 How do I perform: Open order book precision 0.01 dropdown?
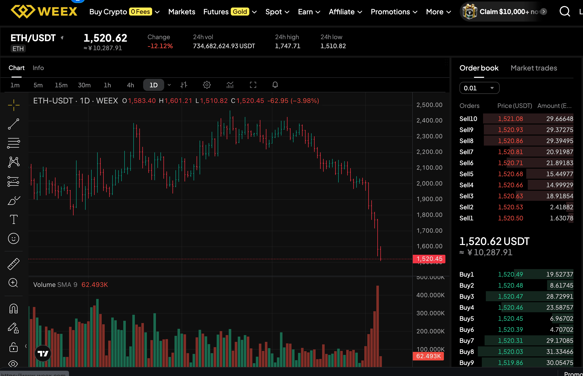pos(479,88)
